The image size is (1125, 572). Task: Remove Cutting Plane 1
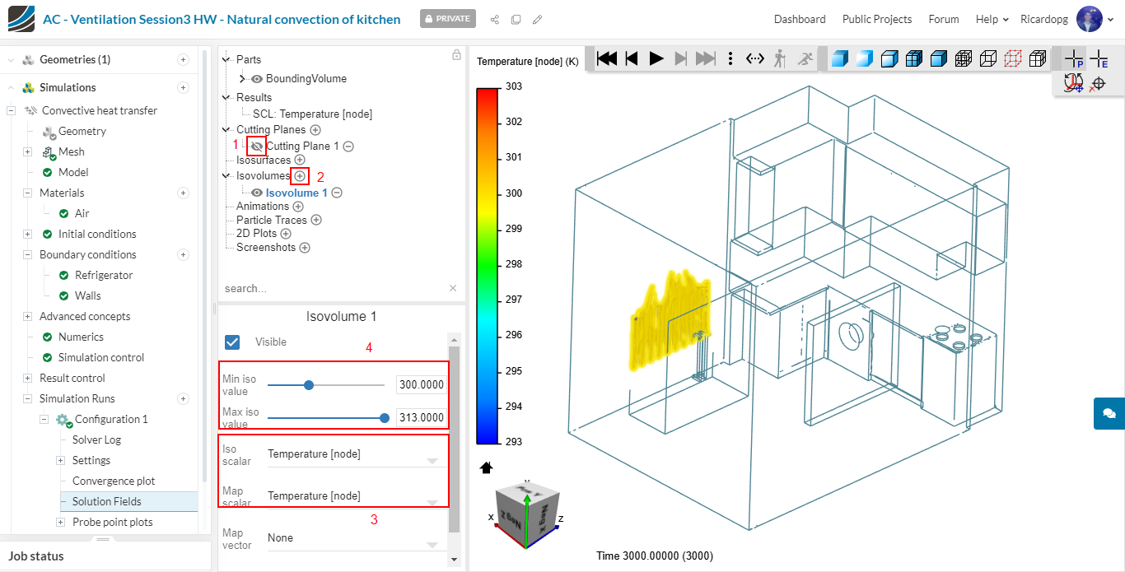pos(348,146)
